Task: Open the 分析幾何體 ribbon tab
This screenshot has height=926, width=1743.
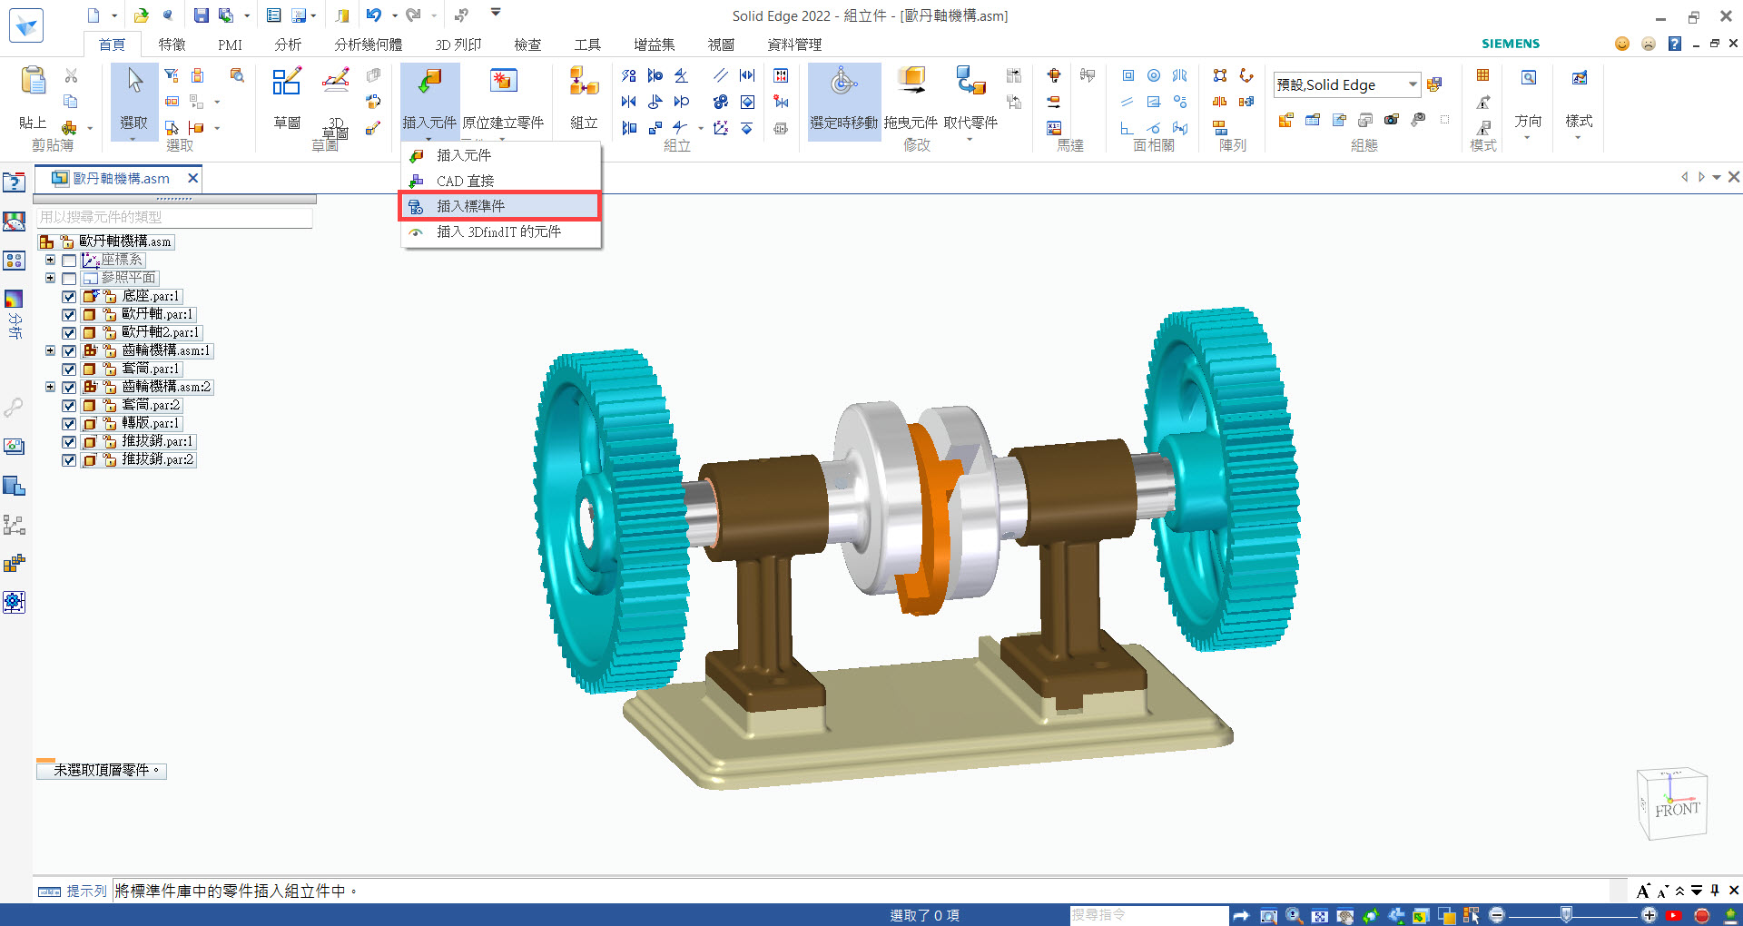Action: [368, 44]
